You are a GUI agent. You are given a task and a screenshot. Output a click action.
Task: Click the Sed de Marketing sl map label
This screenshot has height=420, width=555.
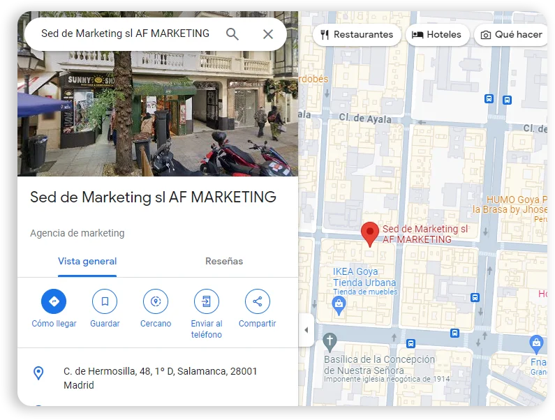[424, 234]
